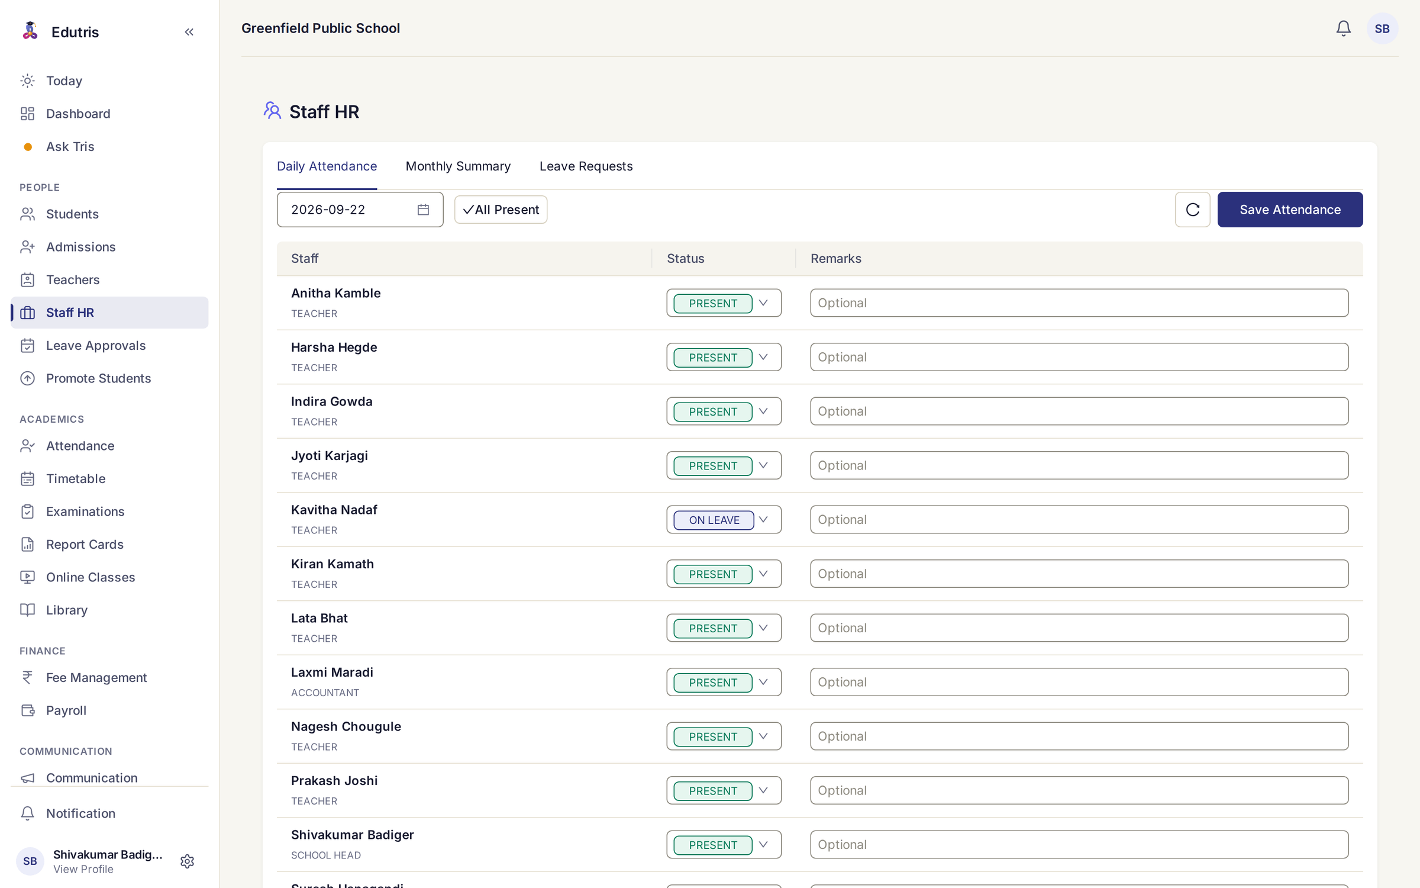This screenshot has height=888, width=1420.
Task: Open Promote Students in sidebar
Action: [109, 378]
